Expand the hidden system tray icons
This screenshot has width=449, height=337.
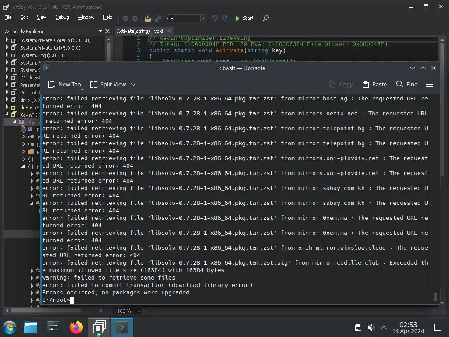pos(384,327)
